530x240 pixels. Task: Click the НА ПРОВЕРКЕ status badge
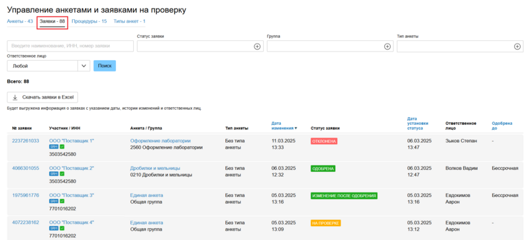[x=325, y=223]
